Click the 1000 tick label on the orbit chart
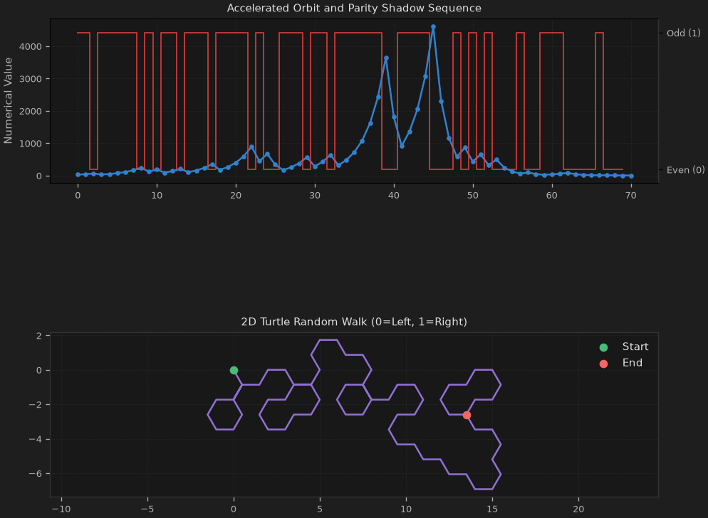The image size is (708, 518). point(31,144)
